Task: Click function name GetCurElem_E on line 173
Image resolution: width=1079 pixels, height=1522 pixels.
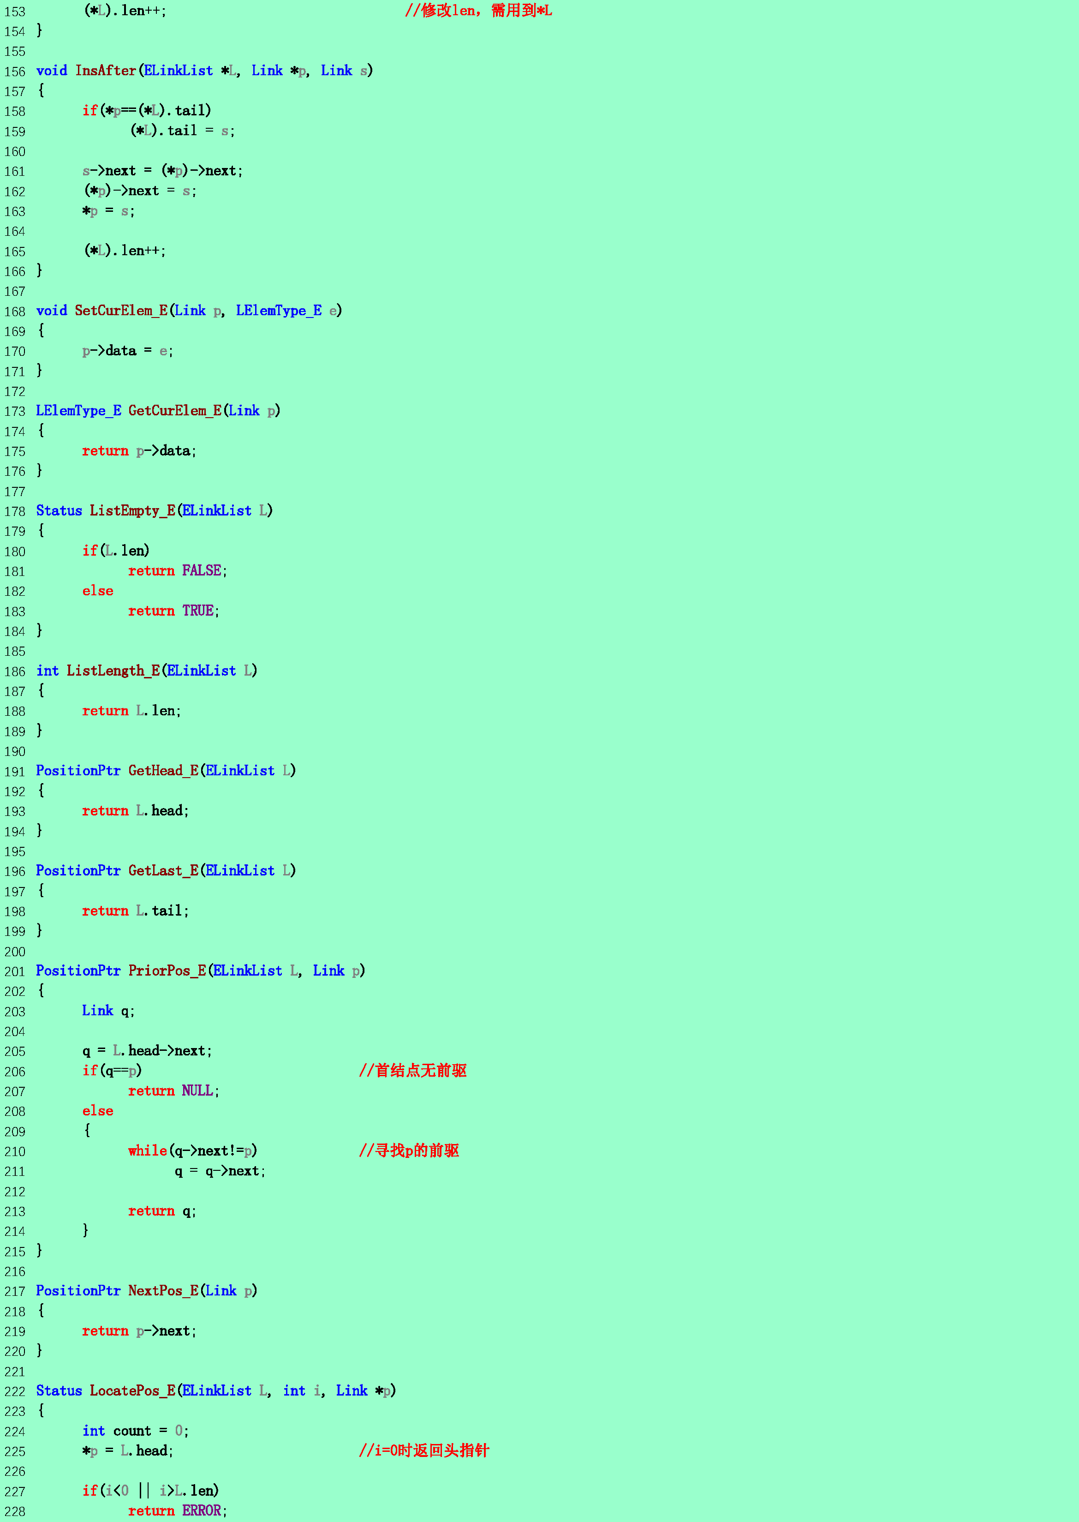Action: coord(175,411)
